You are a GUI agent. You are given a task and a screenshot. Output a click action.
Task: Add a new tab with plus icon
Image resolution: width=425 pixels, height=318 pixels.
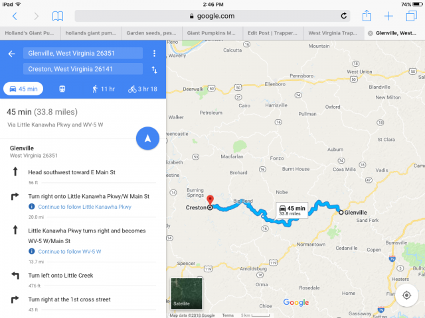click(388, 16)
